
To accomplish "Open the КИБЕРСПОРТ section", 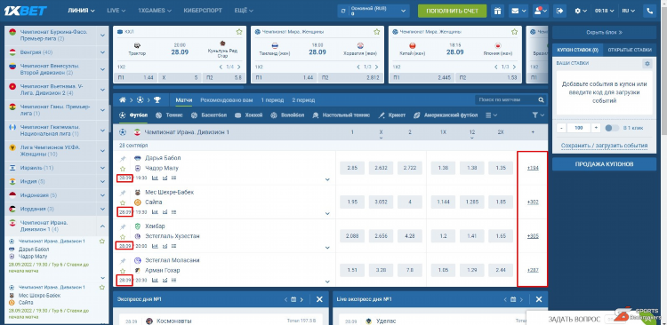I will click(203, 11).
